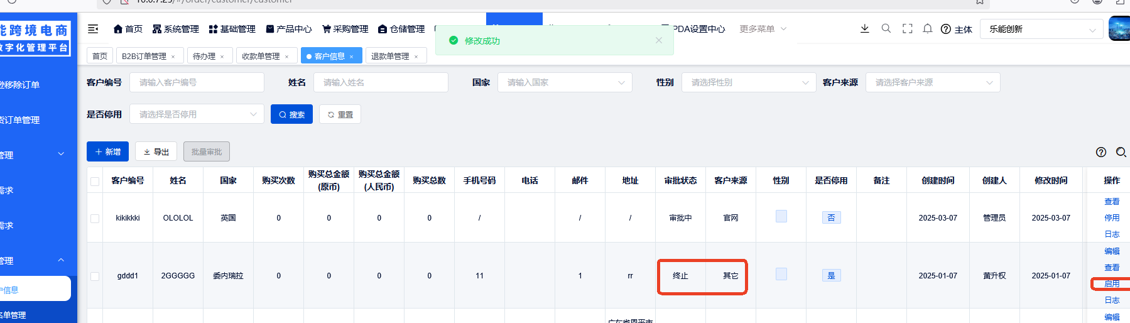The image size is (1130, 323).
Task: Close the B2B订单管理 tab
Action: [x=173, y=57]
